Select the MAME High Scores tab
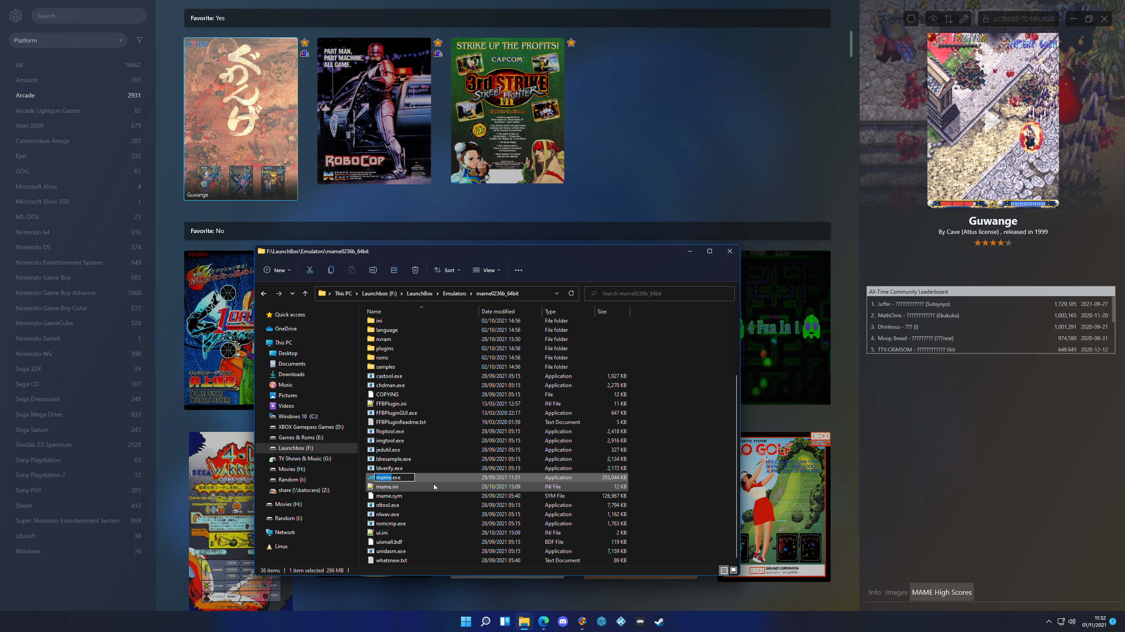Viewport: 1125px width, 632px height. click(942, 592)
